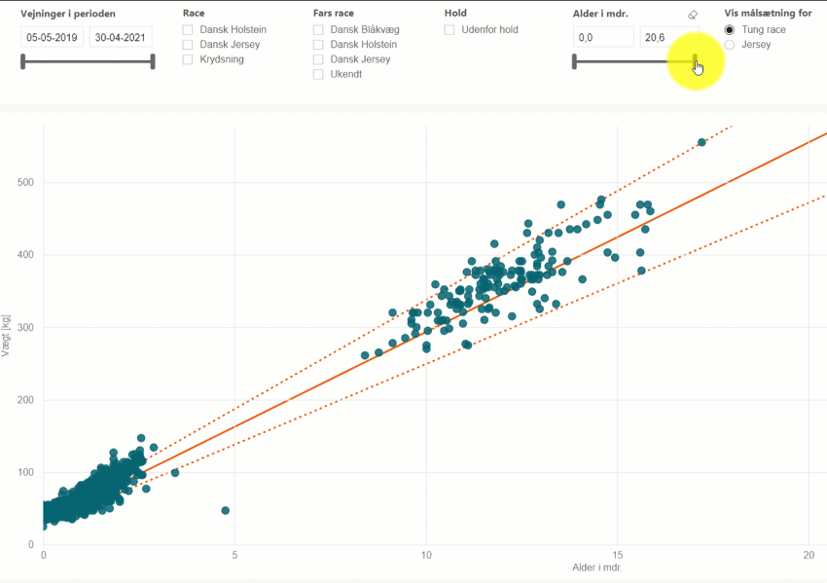Select the Tung race radio button
The image size is (827, 583).
(x=730, y=30)
